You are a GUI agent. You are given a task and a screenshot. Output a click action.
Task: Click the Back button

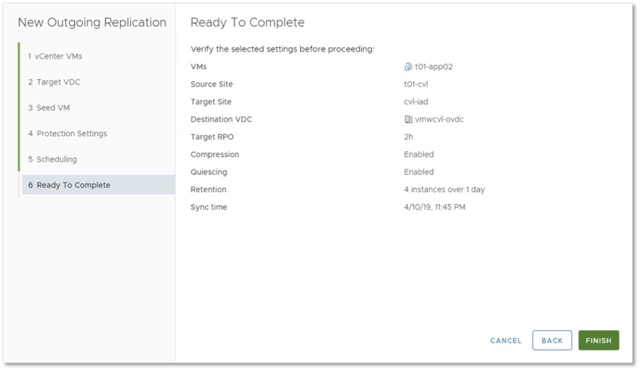(552, 341)
